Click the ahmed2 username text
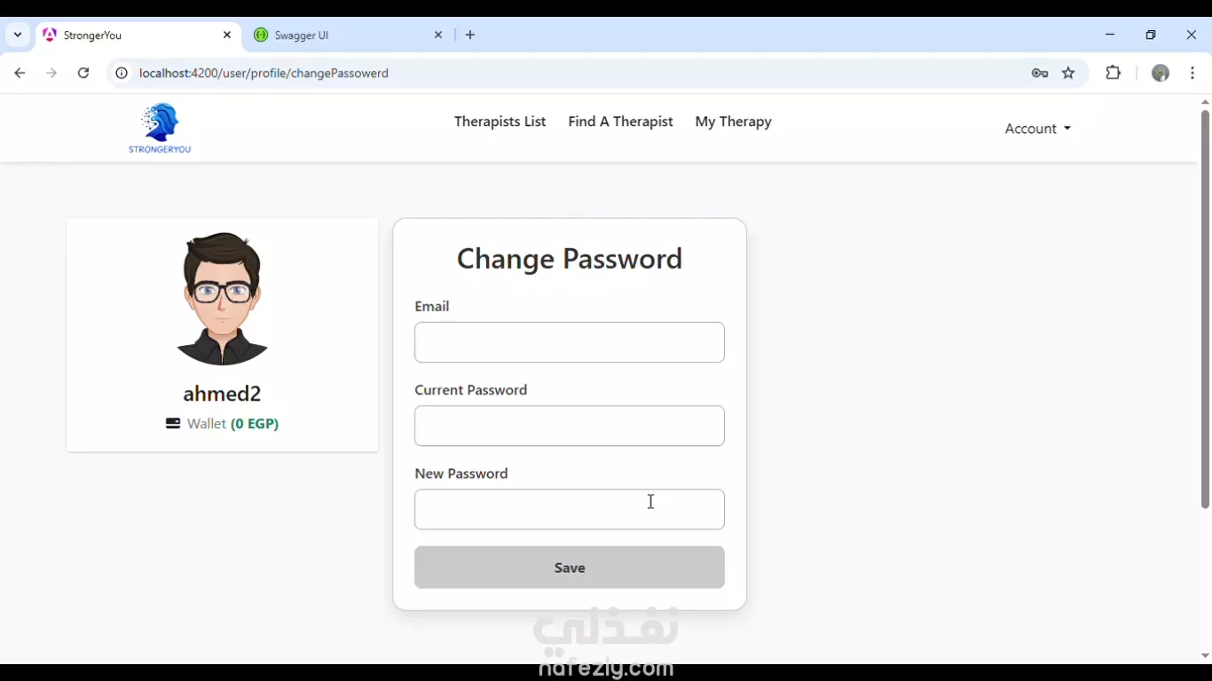Screen dimensions: 1212x681 222,394
